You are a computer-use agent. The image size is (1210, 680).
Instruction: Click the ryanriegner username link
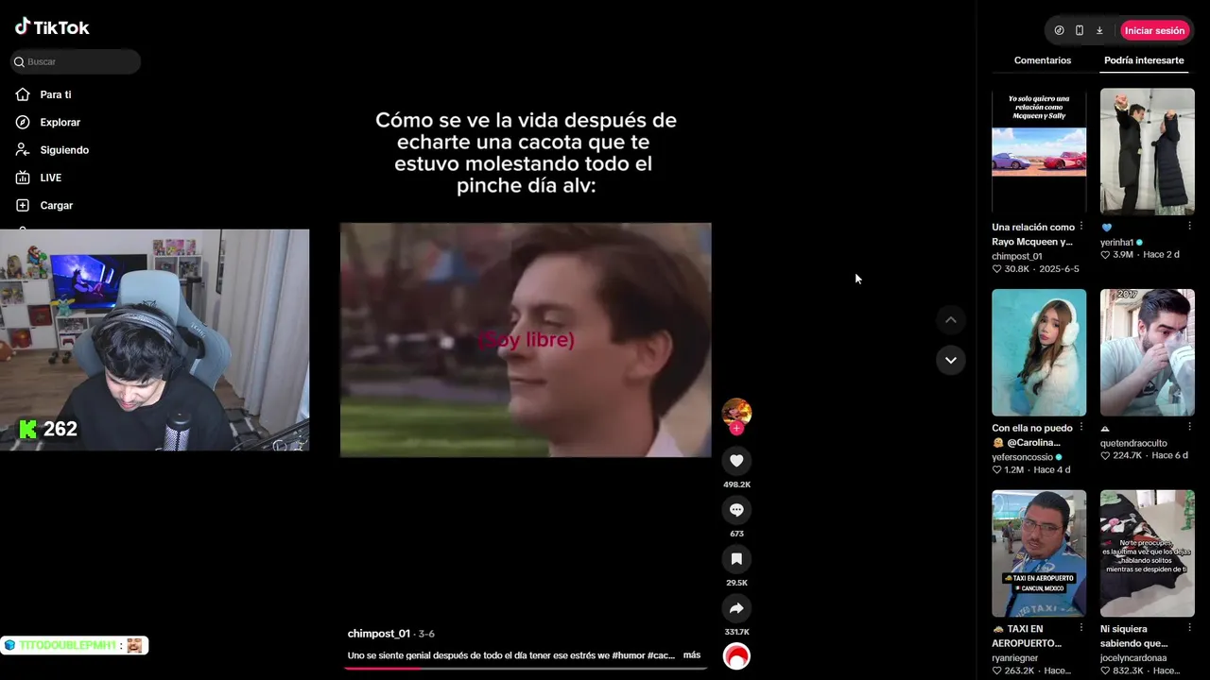click(x=1015, y=658)
